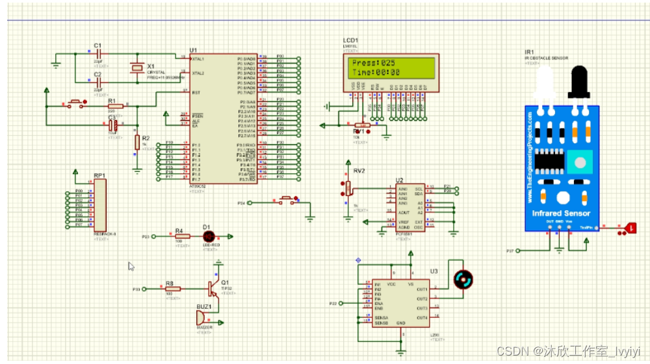Click the P22 terminal left of U3
The image size is (650, 364).
[341, 303]
